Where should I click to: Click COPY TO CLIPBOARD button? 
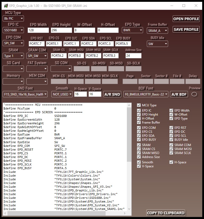pyautogui.click(x=166, y=213)
